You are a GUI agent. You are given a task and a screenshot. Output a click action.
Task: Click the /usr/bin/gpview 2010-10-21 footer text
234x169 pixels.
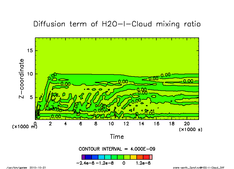pos(26,167)
